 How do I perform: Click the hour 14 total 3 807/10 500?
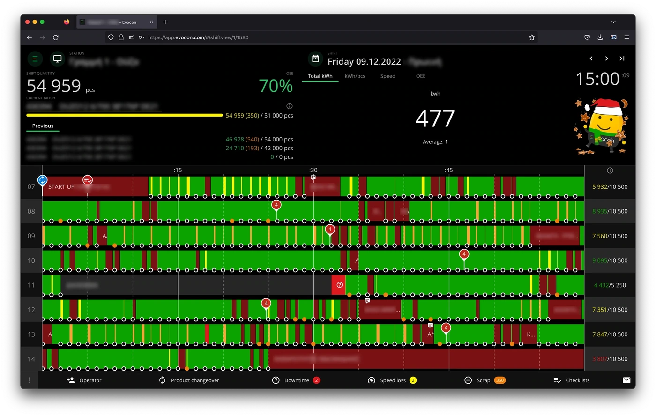click(610, 359)
